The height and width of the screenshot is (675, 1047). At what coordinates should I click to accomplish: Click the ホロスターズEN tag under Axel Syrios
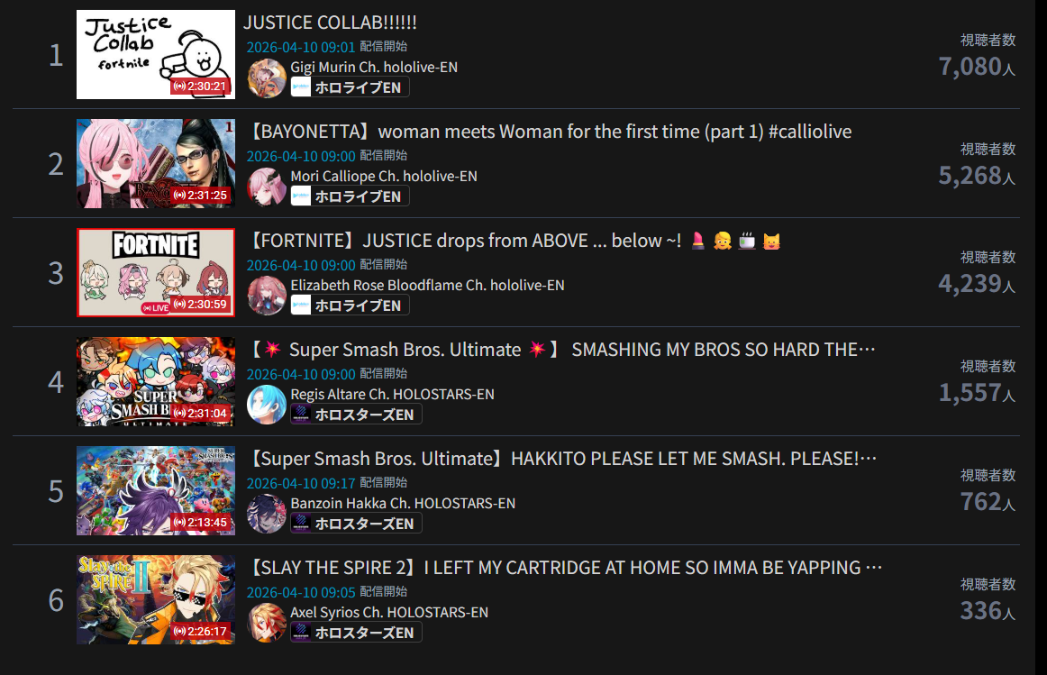pyautogui.click(x=356, y=633)
